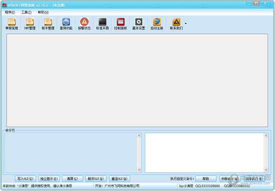Open the 标准开局 terminal icon

point(102,24)
